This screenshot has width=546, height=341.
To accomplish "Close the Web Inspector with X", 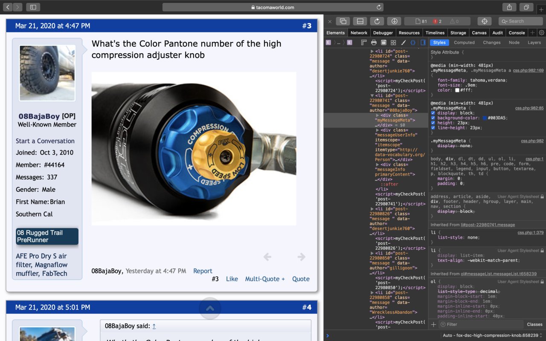I will (x=330, y=21).
